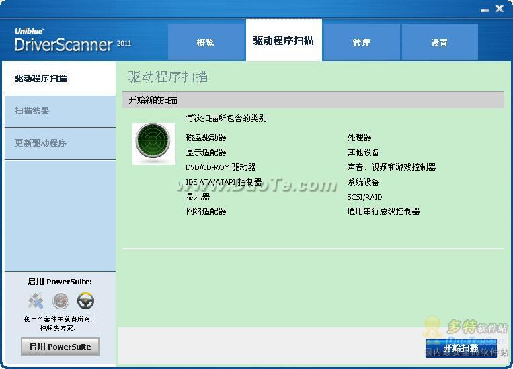Screen dimensions: 513x369
Task: Click the 系统设备 category text
Action: (363, 182)
